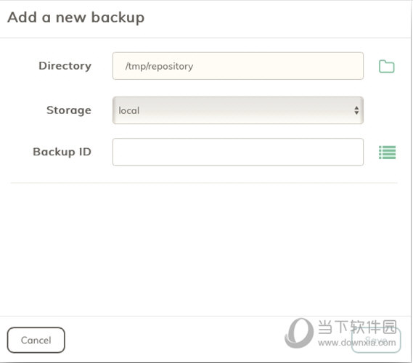Click the divider below Backup ID

pyautogui.click(x=204, y=182)
